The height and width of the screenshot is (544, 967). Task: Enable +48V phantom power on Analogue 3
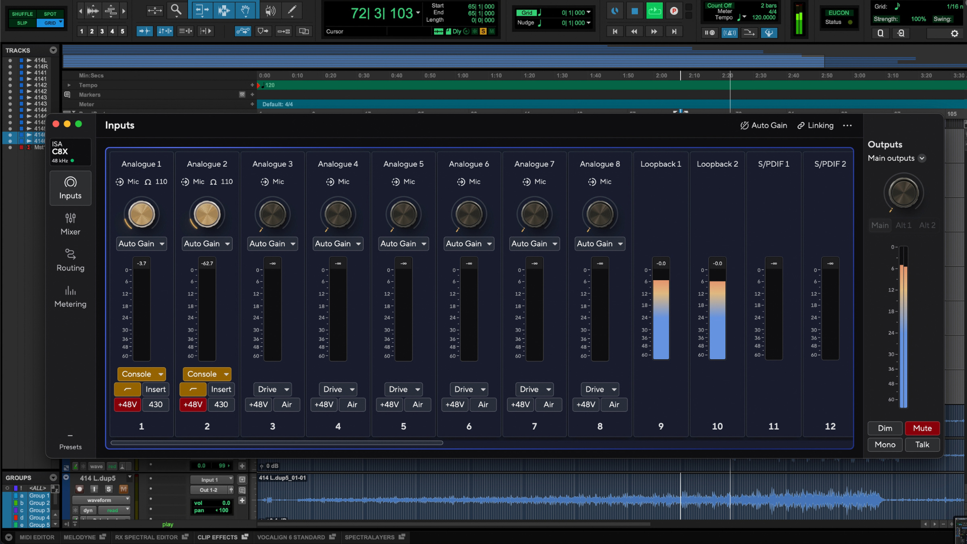pos(258,404)
